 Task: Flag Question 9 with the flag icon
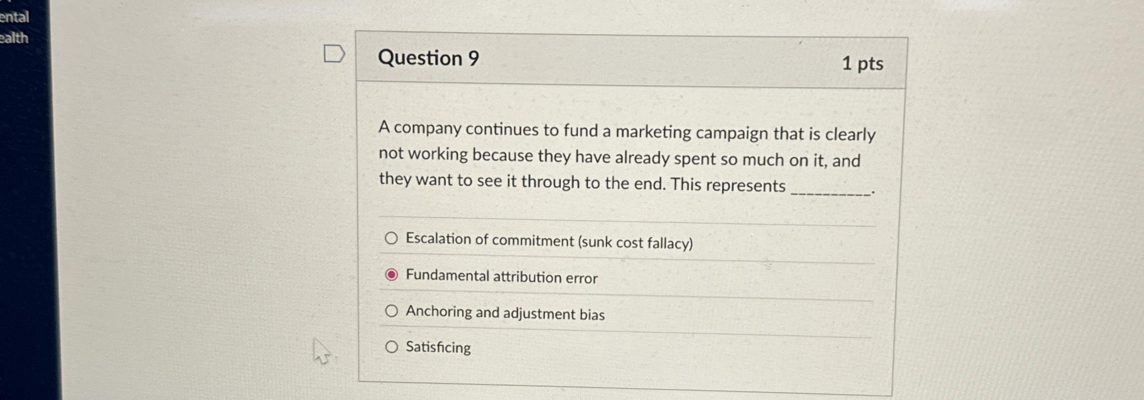click(334, 54)
